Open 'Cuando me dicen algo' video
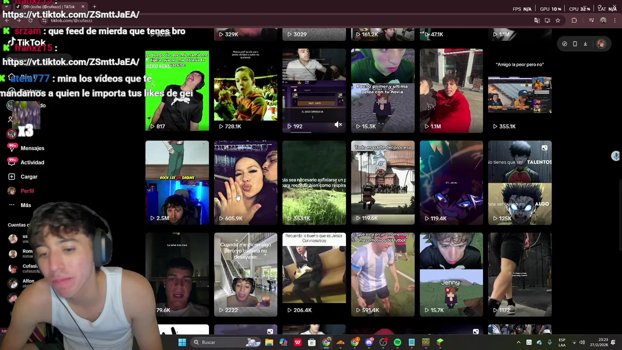This screenshot has width=622, height=350. pos(245,275)
